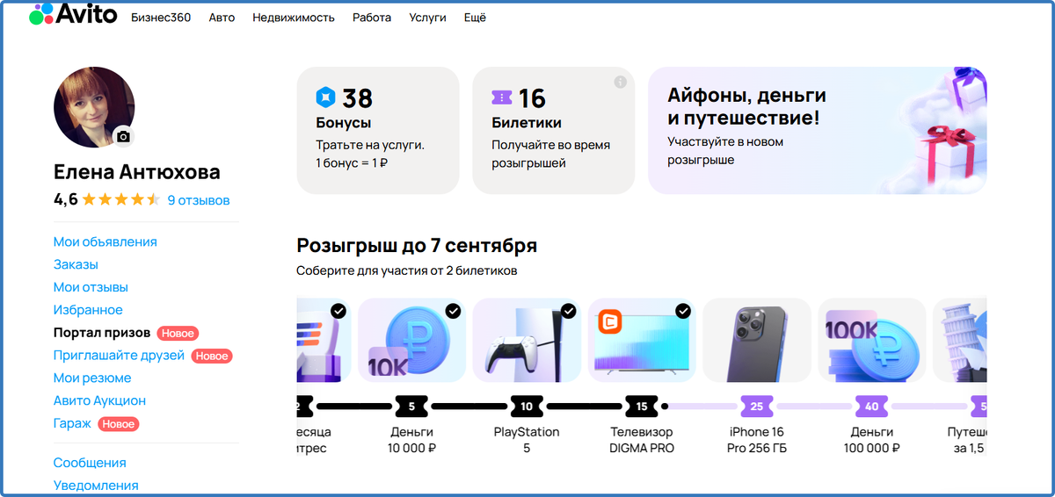Click the 10 tickets milestone marker
The width and height of the screenshot is (1055, 497).
[x=527, y=407]
